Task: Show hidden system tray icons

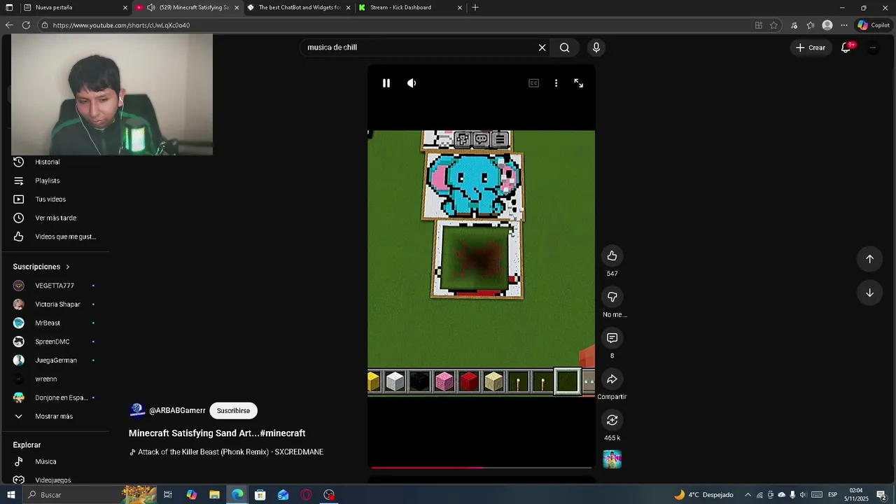Action: click(x=748, y=495)
